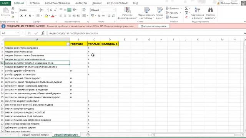This screenshot has height=138, width=246.
Task: Click the borders grid icon
Action: (x=38, y=16)
